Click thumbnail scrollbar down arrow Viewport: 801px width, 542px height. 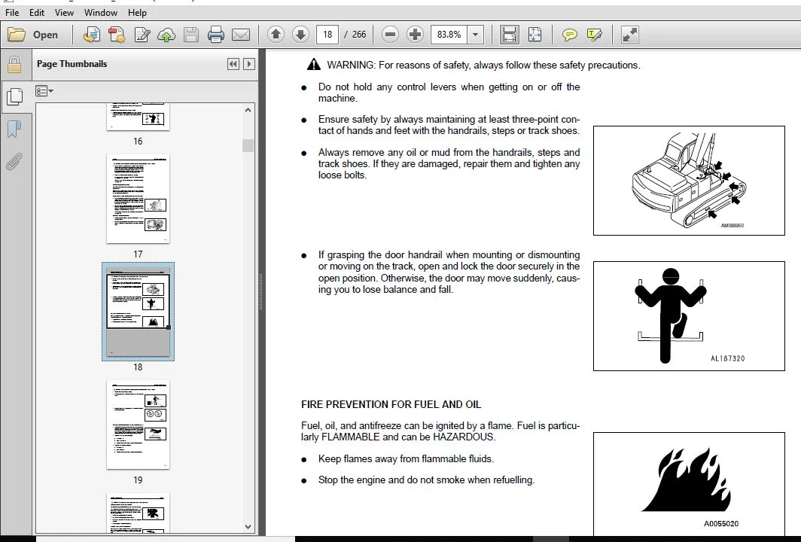pos(248,527)
